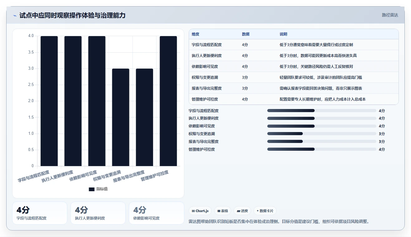Click the page title 试点中应同时观察操作体验与治理能力

[72, 15]
